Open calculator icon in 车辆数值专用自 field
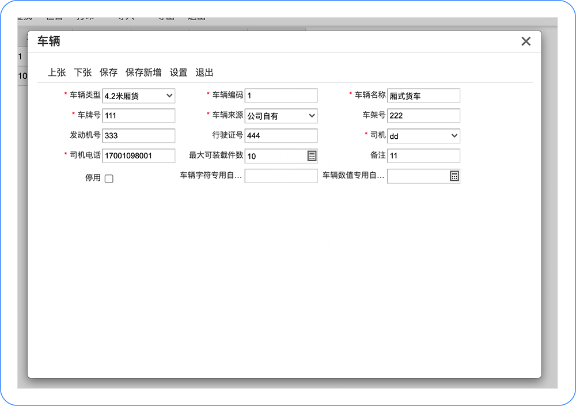 point(454,176)
